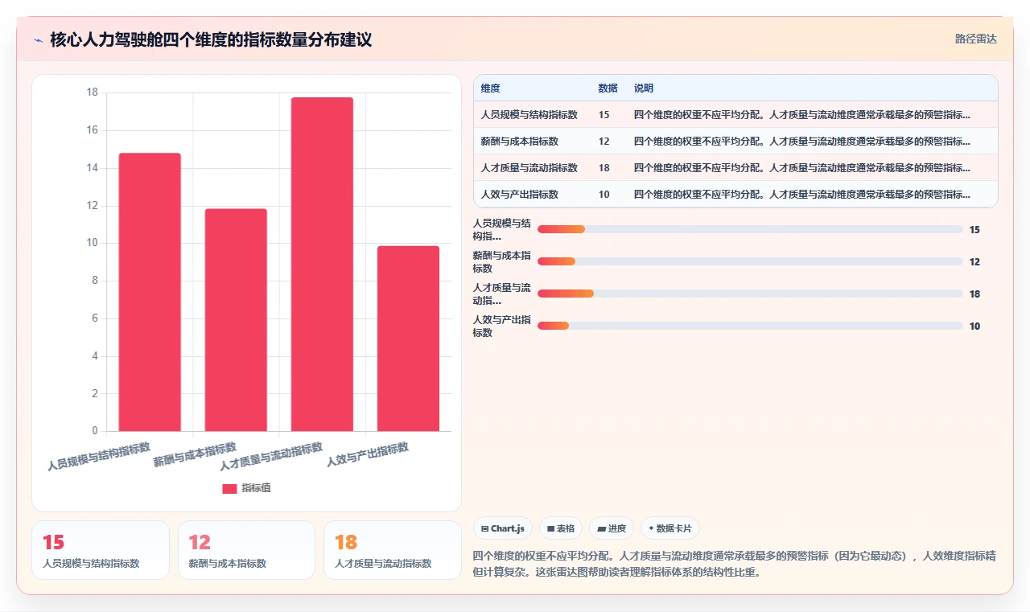Click the dashboard title 核心人力驾驶舱
Viewport: 1030px width, 612px height.
coord(211,39)
